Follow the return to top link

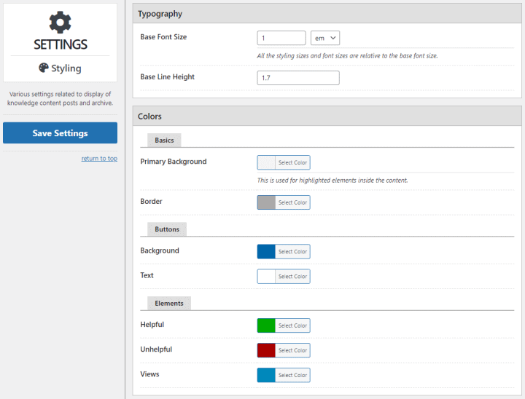pos(99,159)
